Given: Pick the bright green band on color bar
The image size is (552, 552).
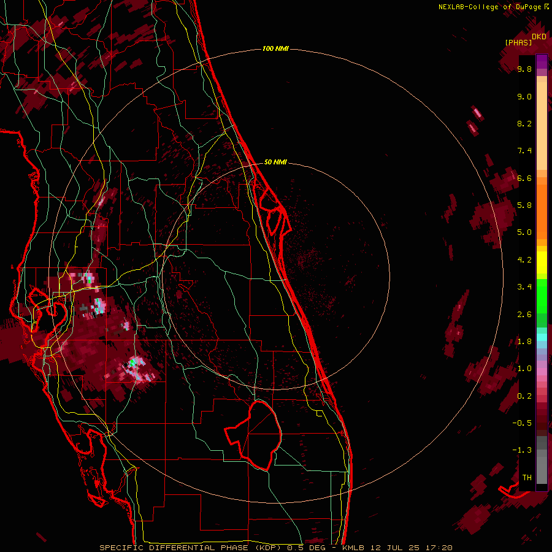Looking at the screenshot, I should click(542, 297).
